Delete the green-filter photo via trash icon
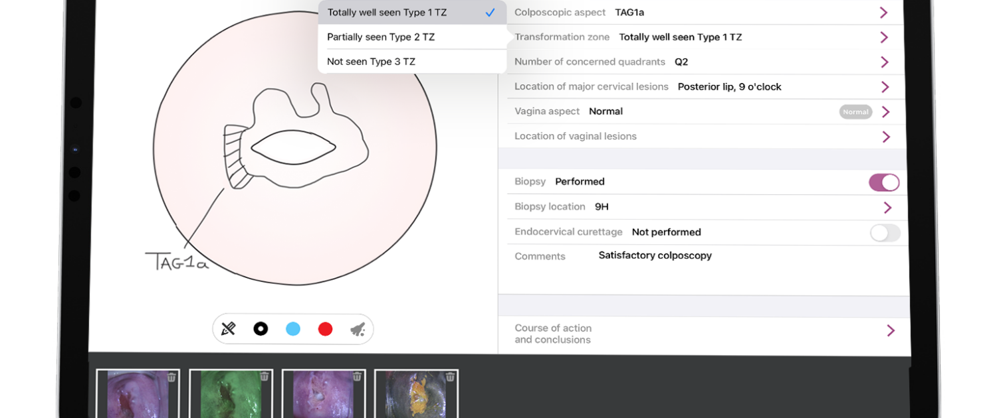This screenshot has width=997, height=418. [265, 377]
